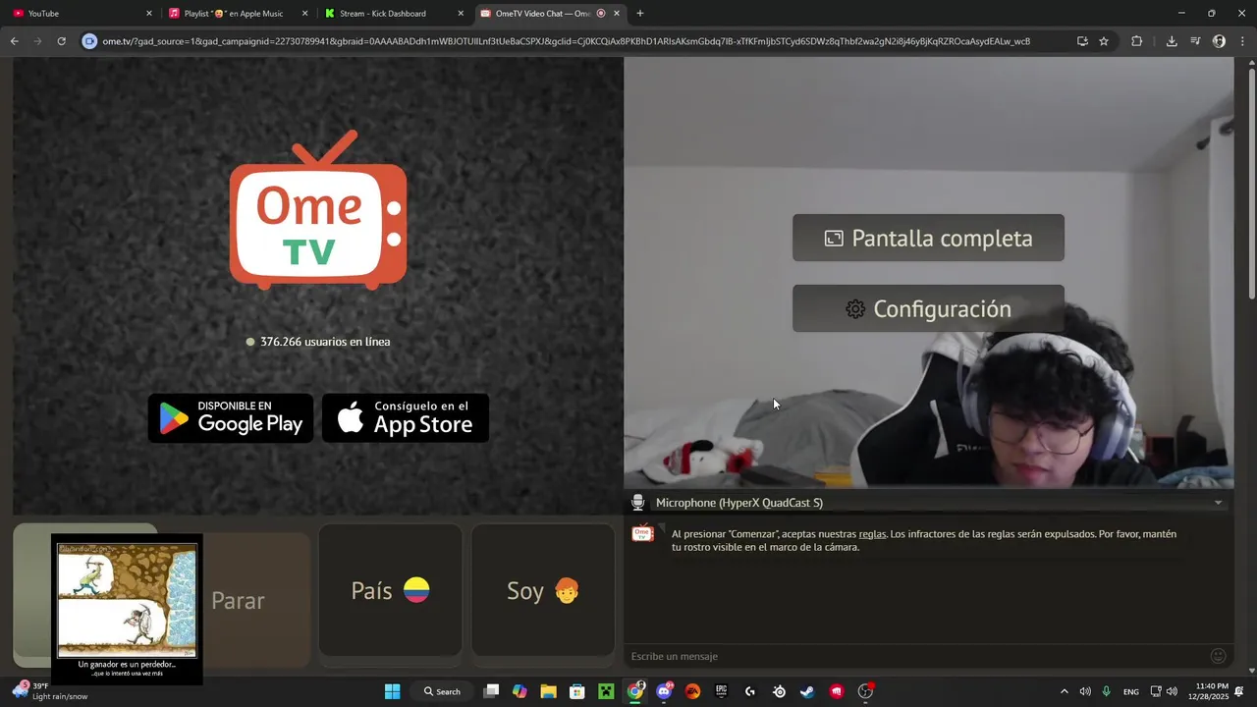Click the Escribe un mensaje field

[x=913, y=656]
